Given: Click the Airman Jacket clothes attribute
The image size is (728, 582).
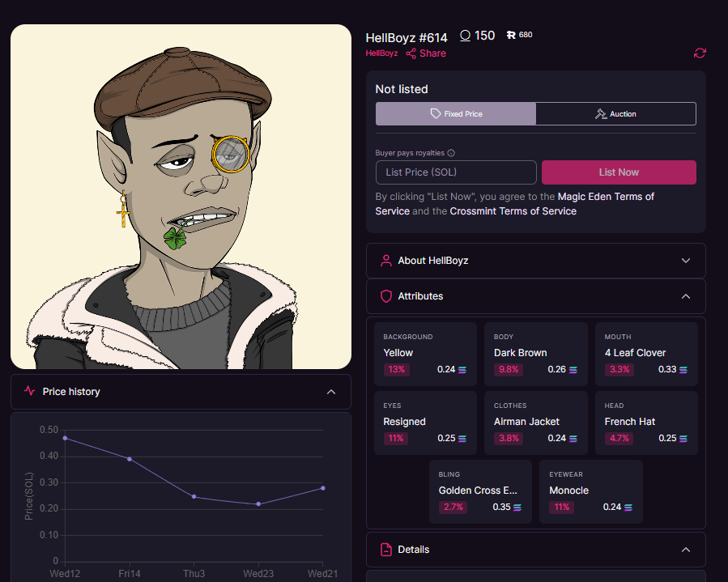Looking at the screenshot, I should tap(526, 422).
